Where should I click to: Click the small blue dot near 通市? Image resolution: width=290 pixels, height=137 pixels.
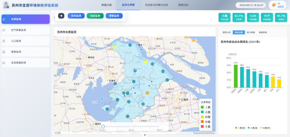[x=141, y=49]
